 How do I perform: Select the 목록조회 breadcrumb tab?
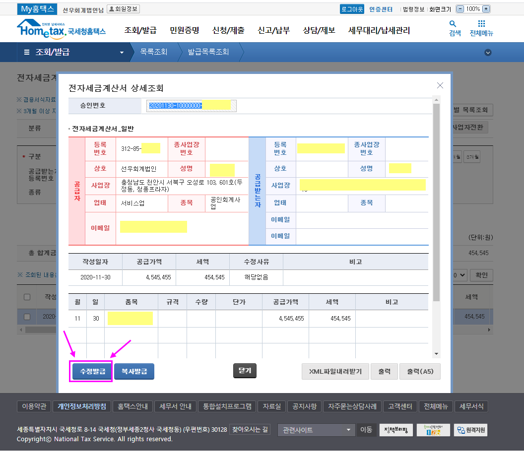click(x=154, y=52)
